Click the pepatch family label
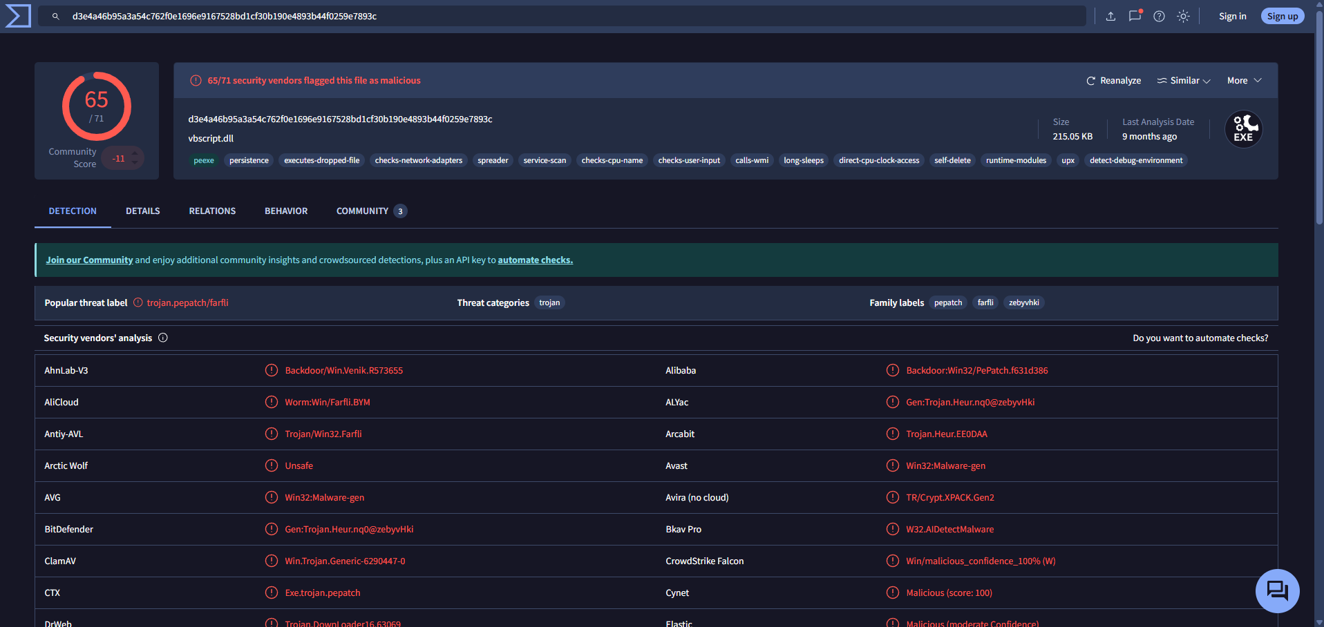The image size is (1324, 627). click(948, 302)
